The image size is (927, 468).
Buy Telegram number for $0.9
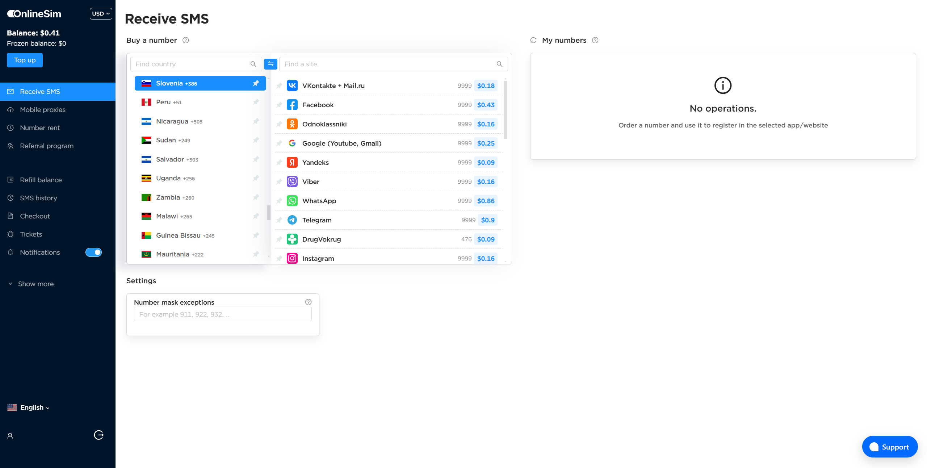[487, 220]
